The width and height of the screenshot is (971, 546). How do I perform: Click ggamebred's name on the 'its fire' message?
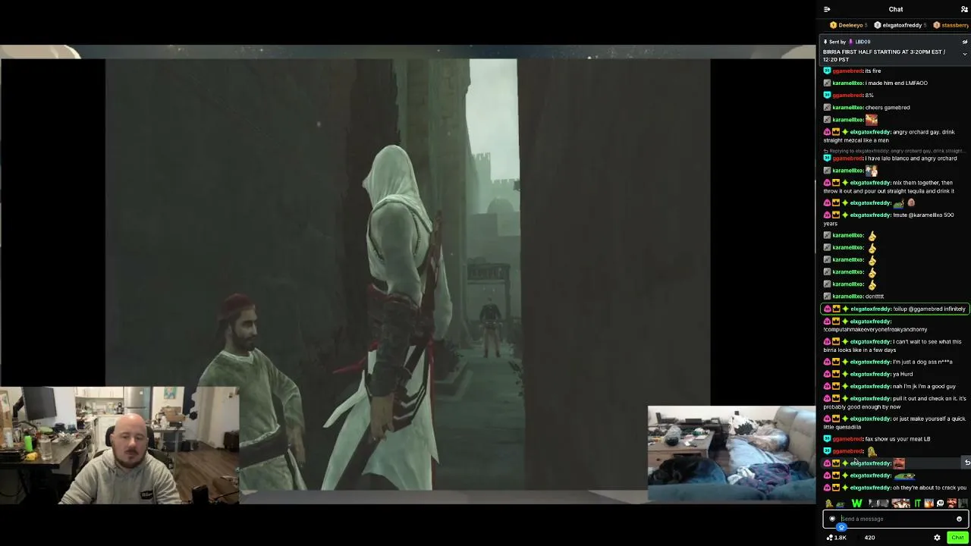[847, 71]
